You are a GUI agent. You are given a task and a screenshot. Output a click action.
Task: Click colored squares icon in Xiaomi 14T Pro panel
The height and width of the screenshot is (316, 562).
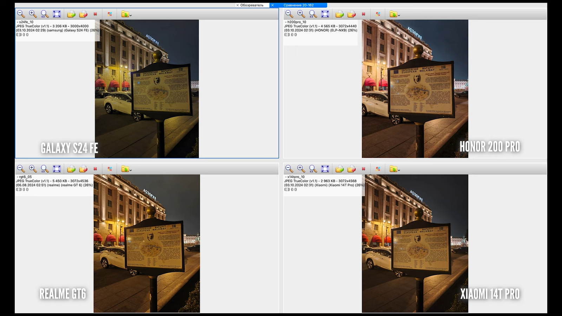[x=378, y=169]
